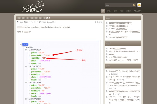Collapse node 1627207:30156

26,99
